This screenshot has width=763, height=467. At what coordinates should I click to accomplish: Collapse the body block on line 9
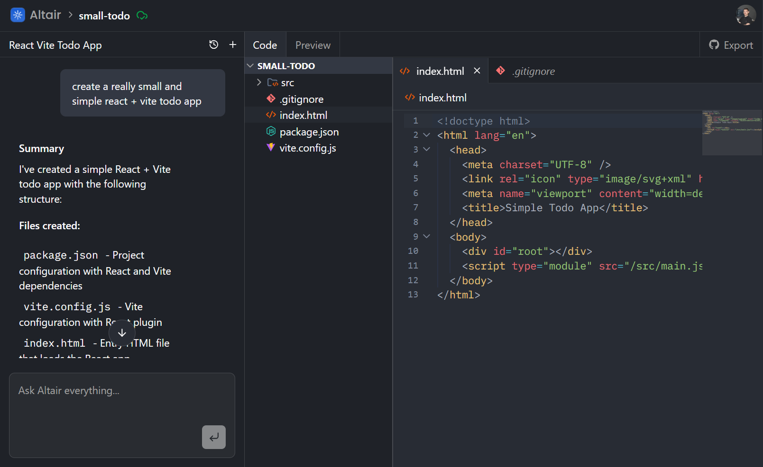426,236
